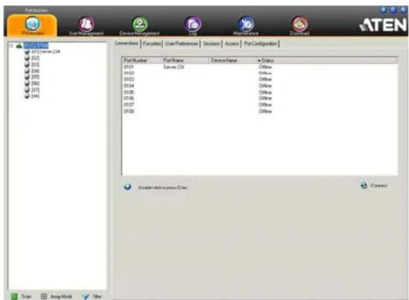This screenshot has height=300, width=409.
Task: Click the Offline status for port 0104
Action: pyautogui.click(x=265, y=86)
